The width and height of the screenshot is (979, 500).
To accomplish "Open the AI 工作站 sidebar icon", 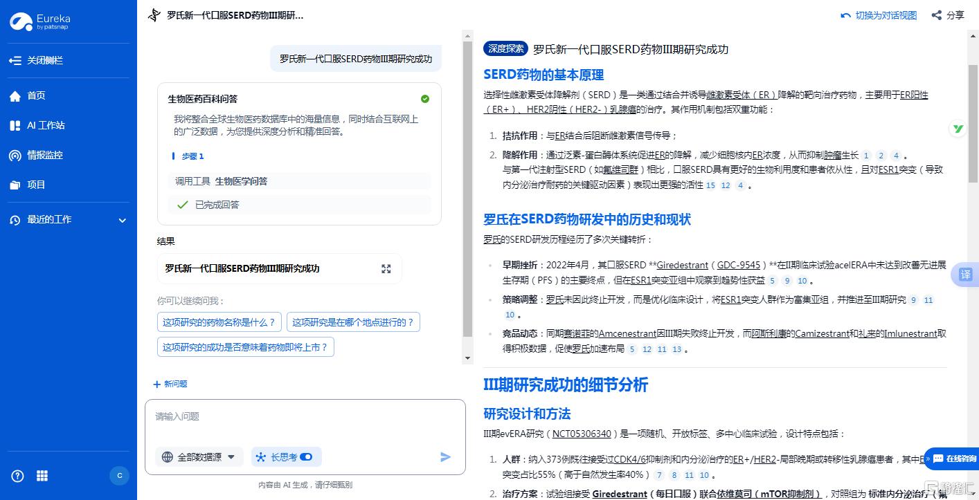I will pos(15,126).
